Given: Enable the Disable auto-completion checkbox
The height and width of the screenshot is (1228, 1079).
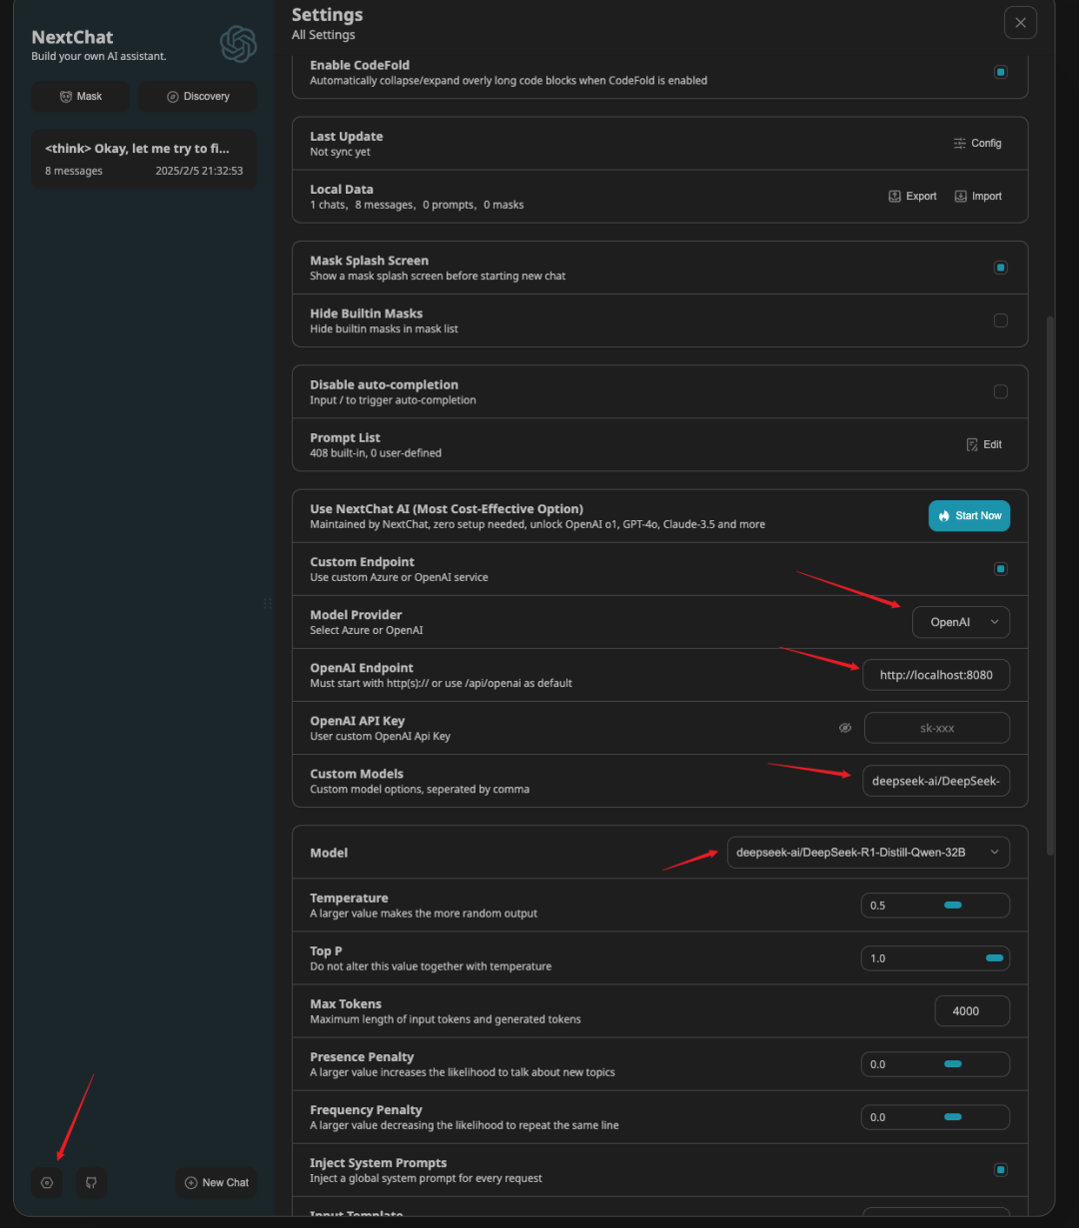Looking at the screenshot, I should click(1000, 391).
